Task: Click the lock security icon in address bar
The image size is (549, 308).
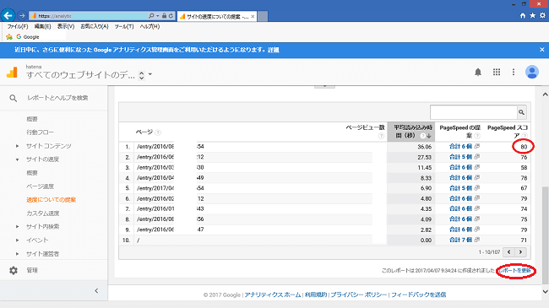Action: (164, 16)
